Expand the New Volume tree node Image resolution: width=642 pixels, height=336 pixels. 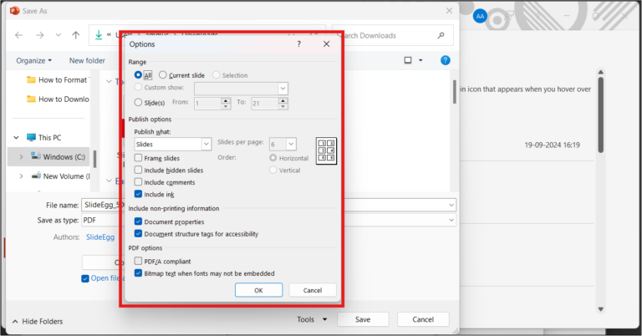21,176
